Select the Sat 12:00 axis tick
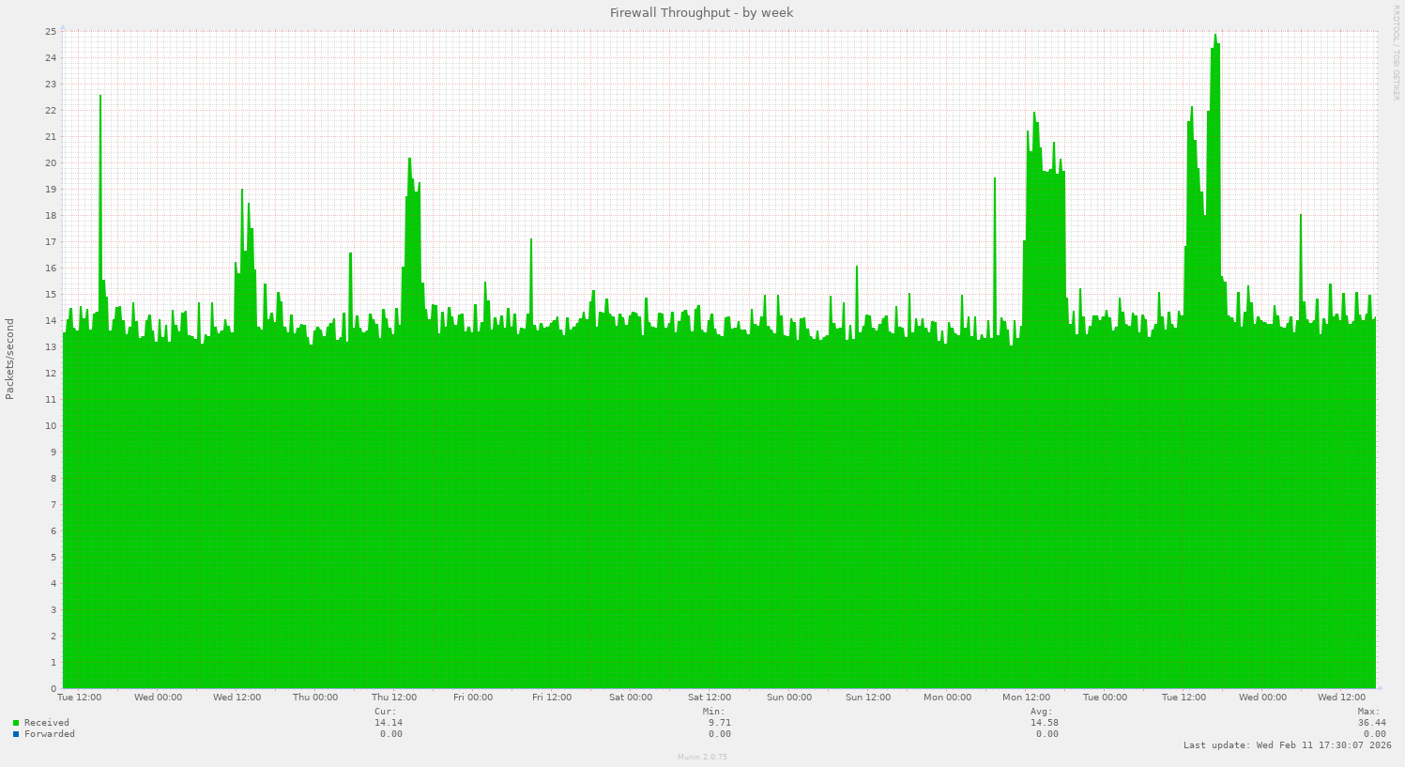Viewport: 1405px width, 767px height. (709, 698)
